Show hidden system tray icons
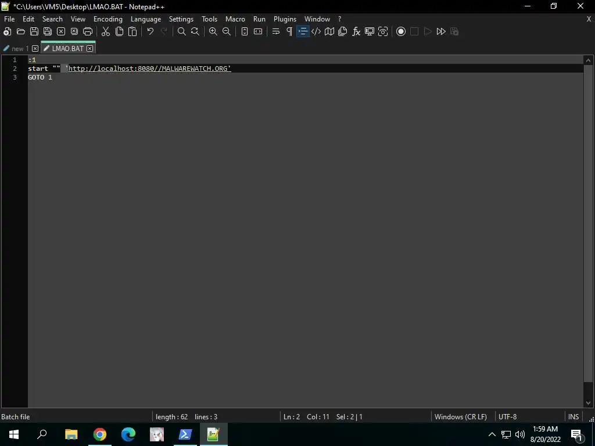Screen dimensions: 595x446 click(x=492, y=434)
